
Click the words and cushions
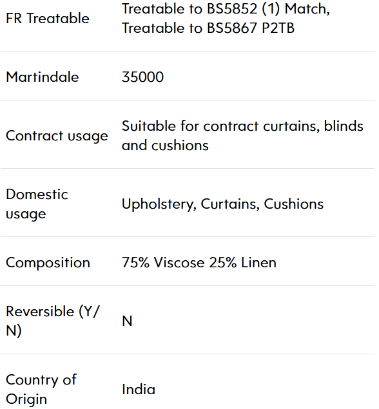[x=165, y=146]
